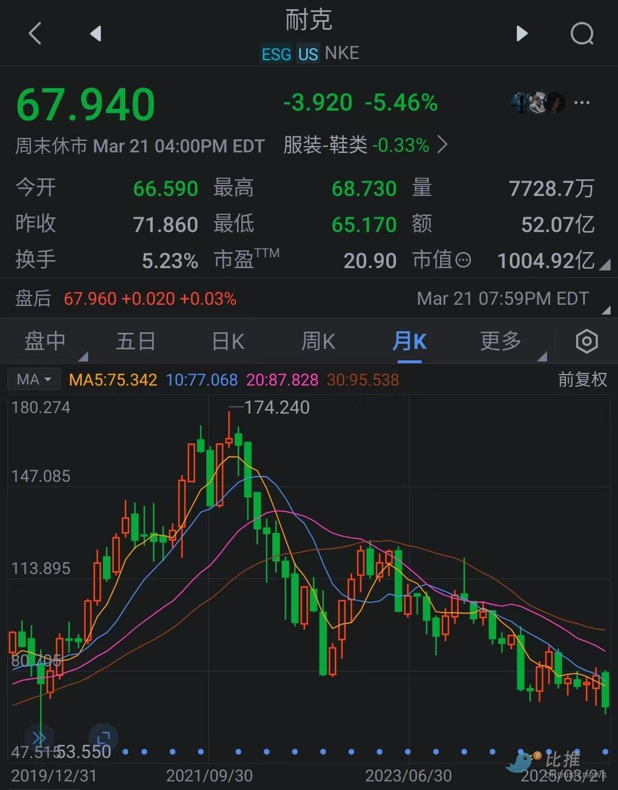The width and height of the screenshot is (618, 790).
Task: Switch to the 日K tab
Action: (228, 341)
